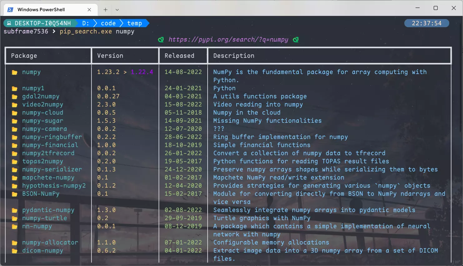This screenshot has height=266, width=463.
Task: Click the folder icon beside numpy-sugar
Action: (x=14, y=121)
